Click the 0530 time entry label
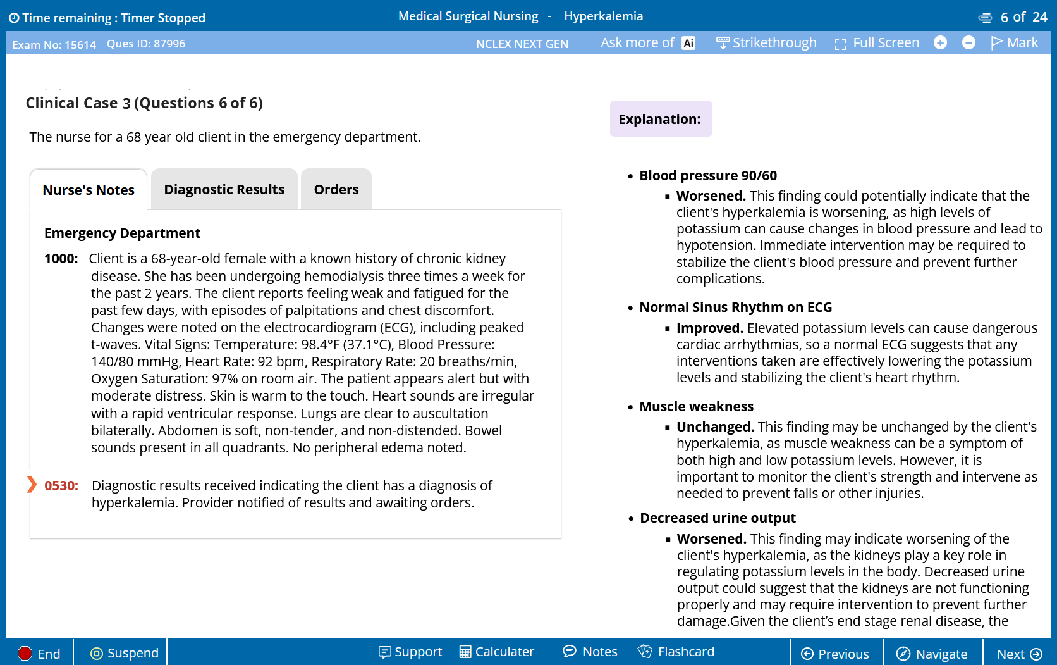This screenshot has height=665, width=1057. [61, 486]
